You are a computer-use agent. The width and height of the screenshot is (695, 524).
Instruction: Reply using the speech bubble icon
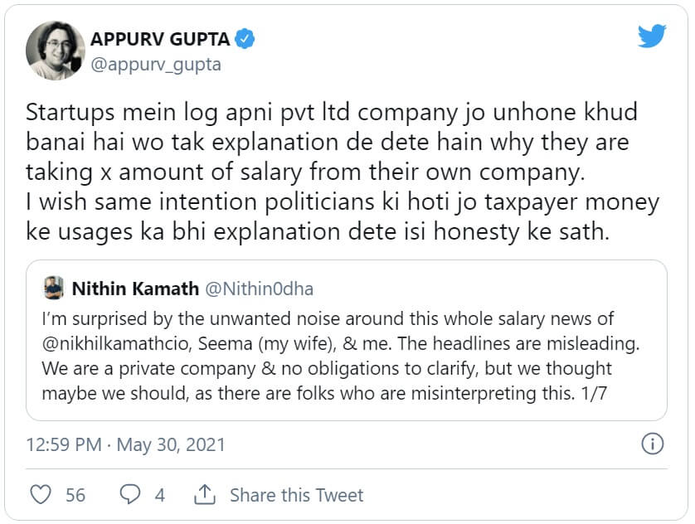pyautogui.click(x=130, y=495)
